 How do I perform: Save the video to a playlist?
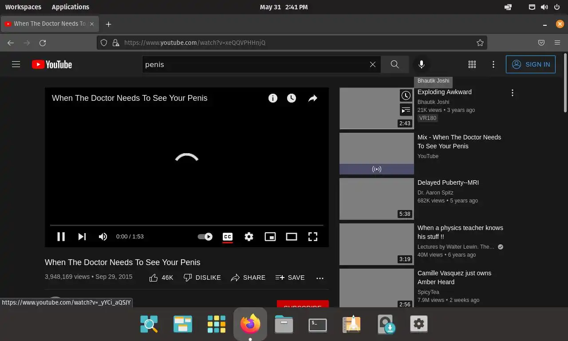290,278
